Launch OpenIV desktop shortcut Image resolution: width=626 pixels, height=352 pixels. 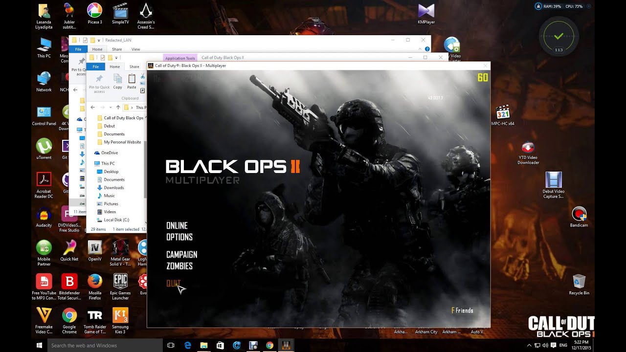(95, 251)
